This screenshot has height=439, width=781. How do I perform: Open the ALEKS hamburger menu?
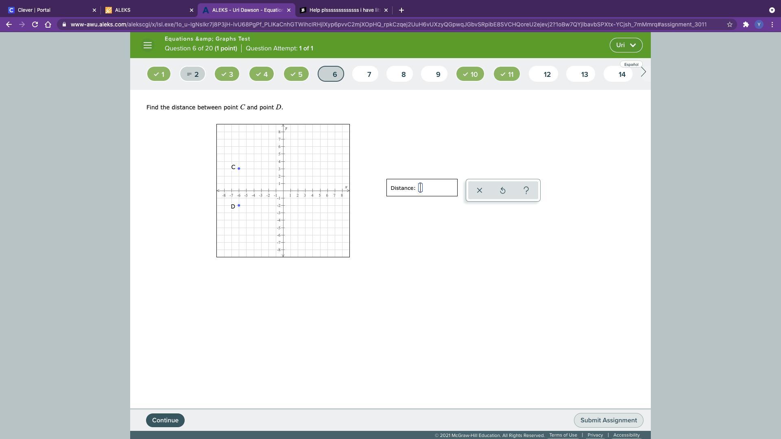pos(148,45)
